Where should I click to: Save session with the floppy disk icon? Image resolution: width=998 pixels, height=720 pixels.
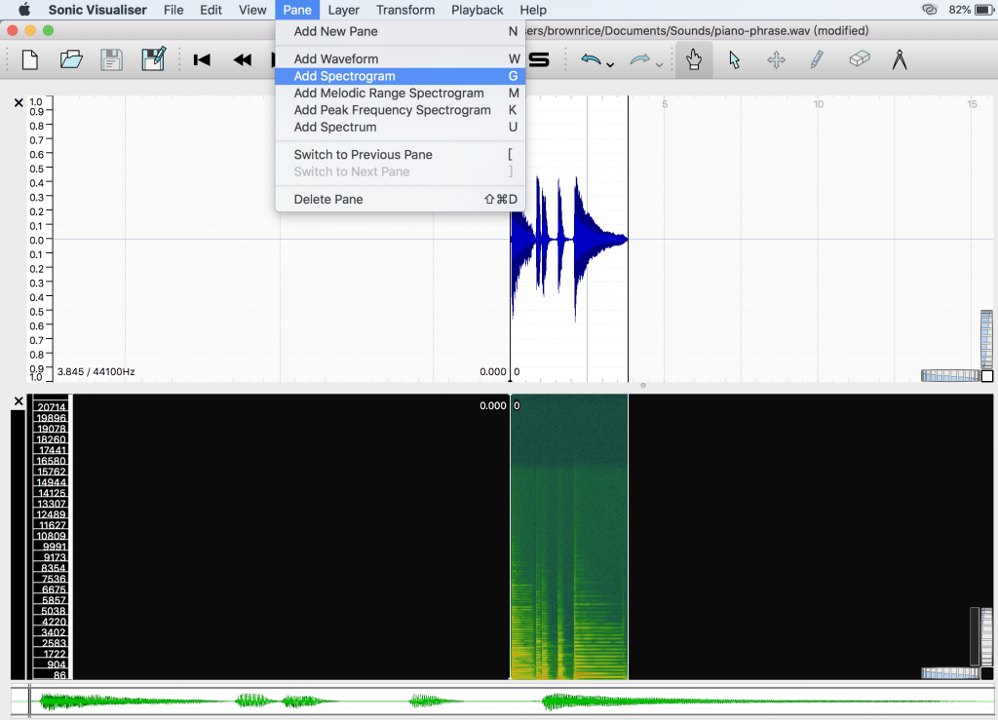coord(112,60)
